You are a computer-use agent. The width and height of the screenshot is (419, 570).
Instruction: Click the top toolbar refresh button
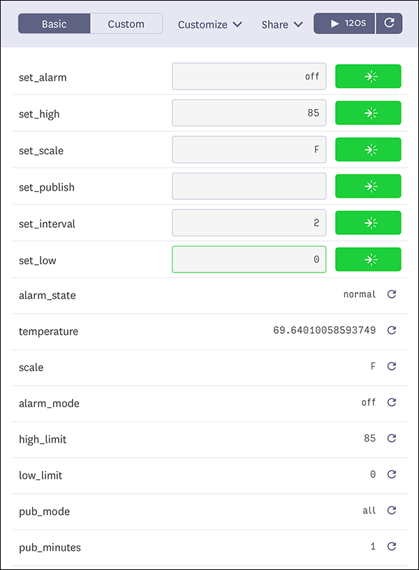(389, 23)
